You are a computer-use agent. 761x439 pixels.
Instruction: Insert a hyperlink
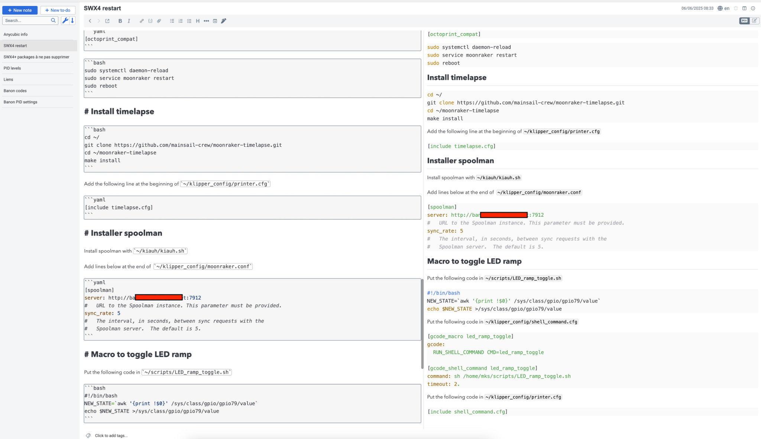pyautogui.click(x=142, y=21)
